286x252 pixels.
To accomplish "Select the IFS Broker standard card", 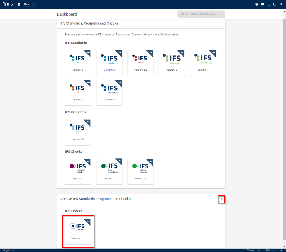I will pos(140,63).
